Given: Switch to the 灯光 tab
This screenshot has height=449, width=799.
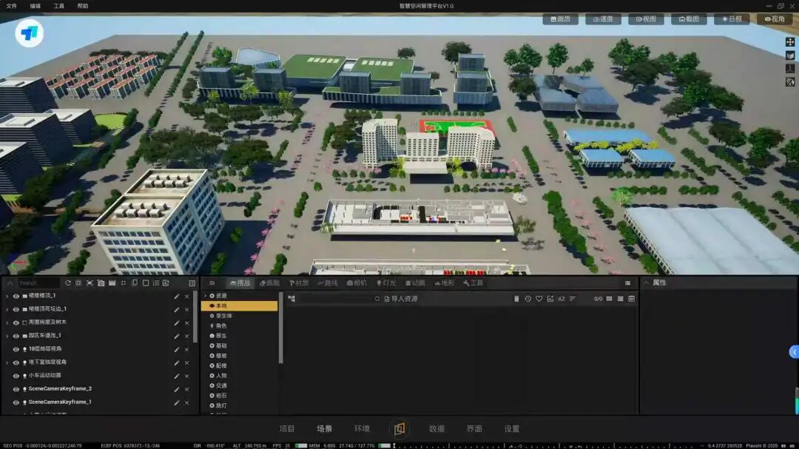Looking at the screenshot, I should pyautogui.click(x=386, y=283).
